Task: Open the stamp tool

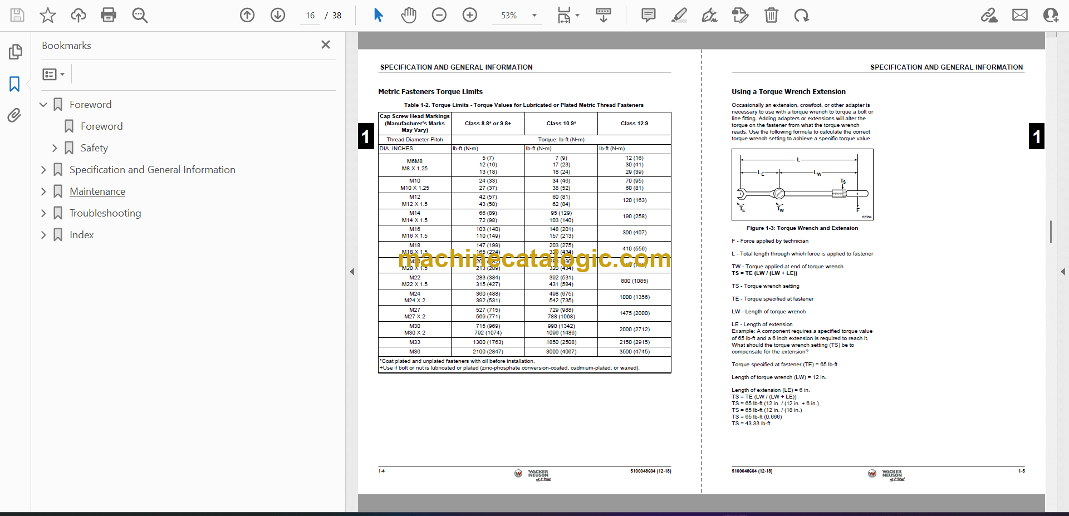Action: [x=741, y=15]
